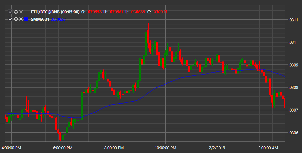Click the 8:00:00 PM time label

tap(114, 148)
